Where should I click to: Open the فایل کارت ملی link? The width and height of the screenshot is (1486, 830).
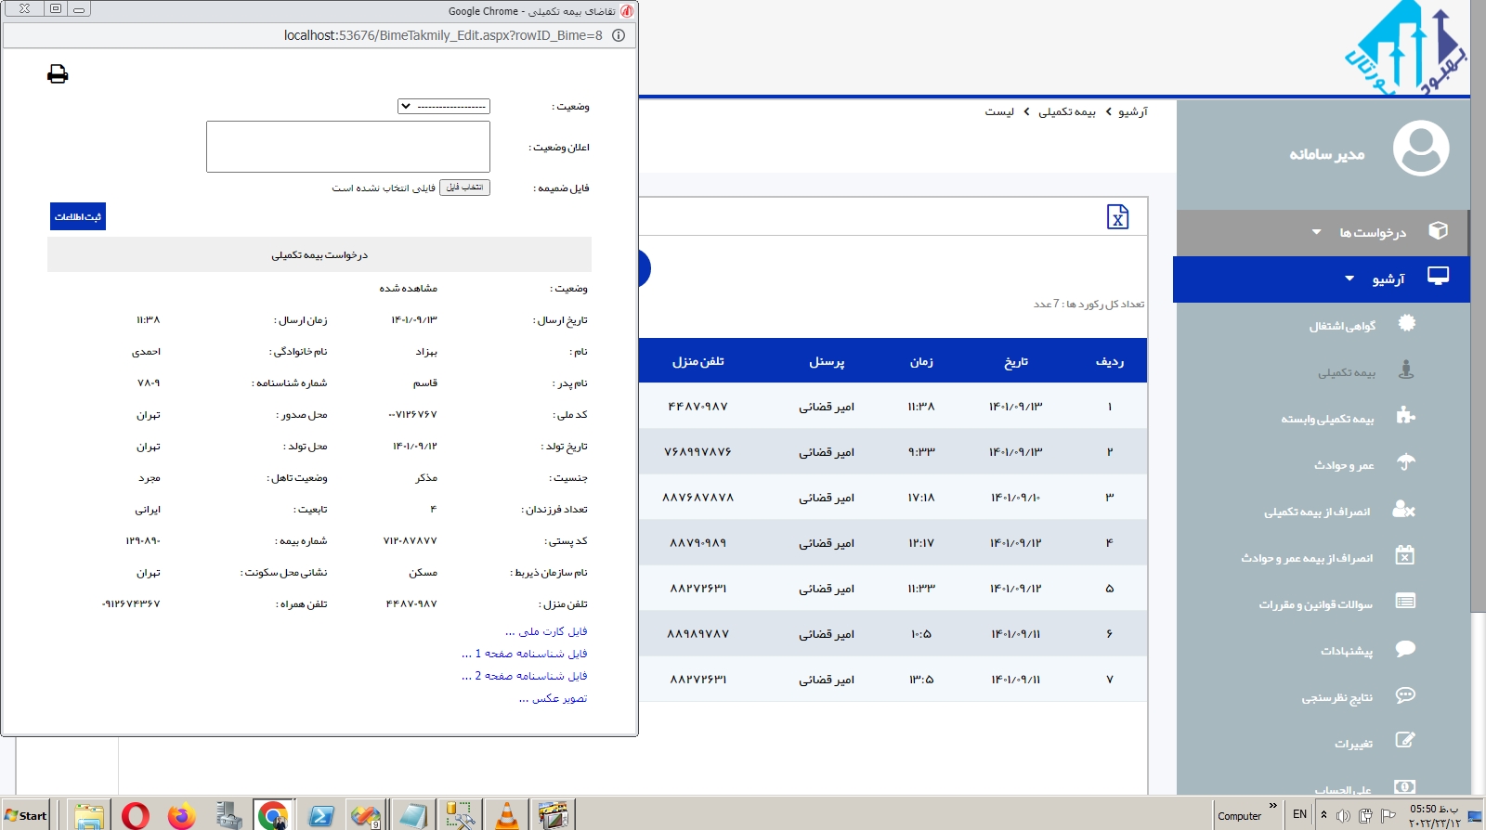pyautogui.click(x=546, y=631)
